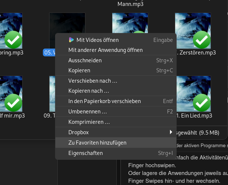Click sync checkmark on 'oring.mp3' file
The image size is (228, 185).
click(13, 40)
